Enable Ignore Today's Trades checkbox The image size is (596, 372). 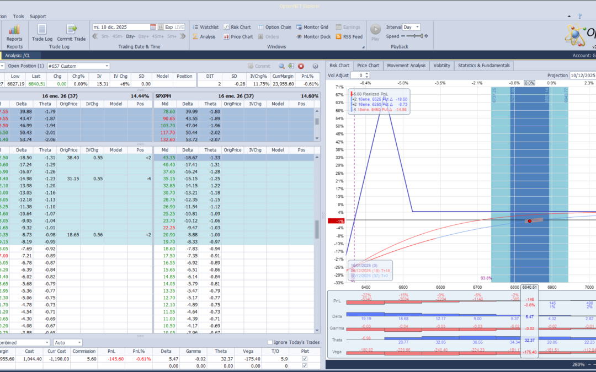pos(270,342)
